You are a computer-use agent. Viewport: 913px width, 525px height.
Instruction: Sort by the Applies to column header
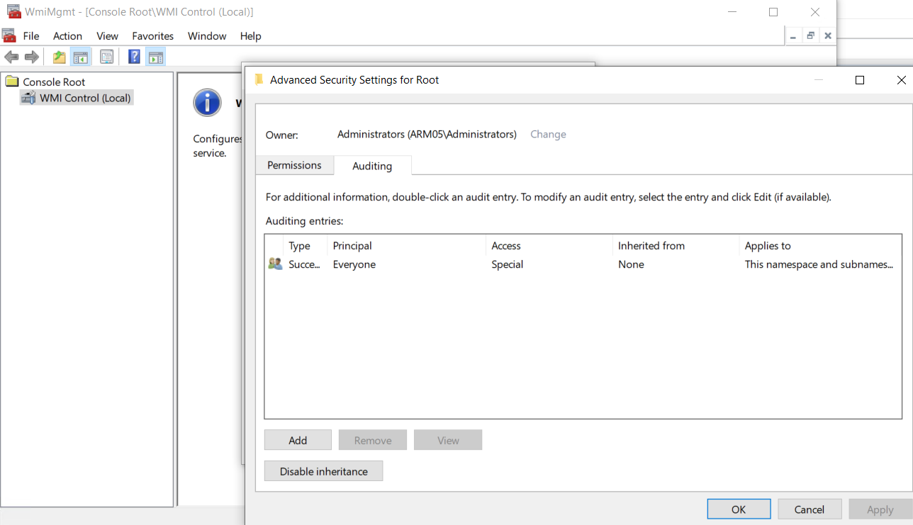tap(820, 246)
